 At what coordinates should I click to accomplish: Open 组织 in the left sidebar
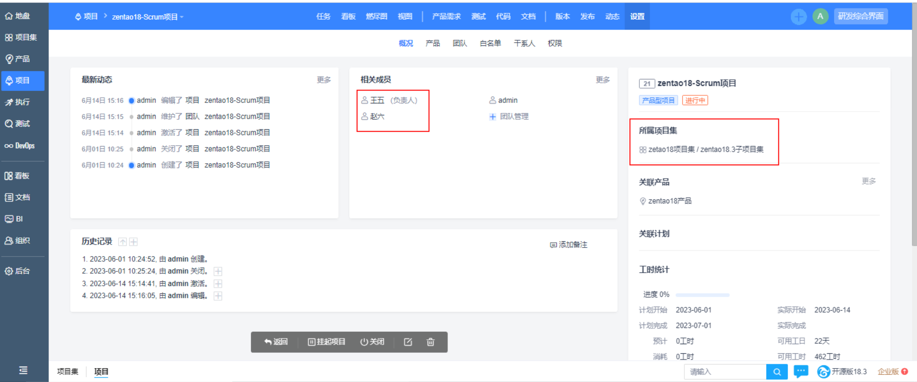point(18,240)
